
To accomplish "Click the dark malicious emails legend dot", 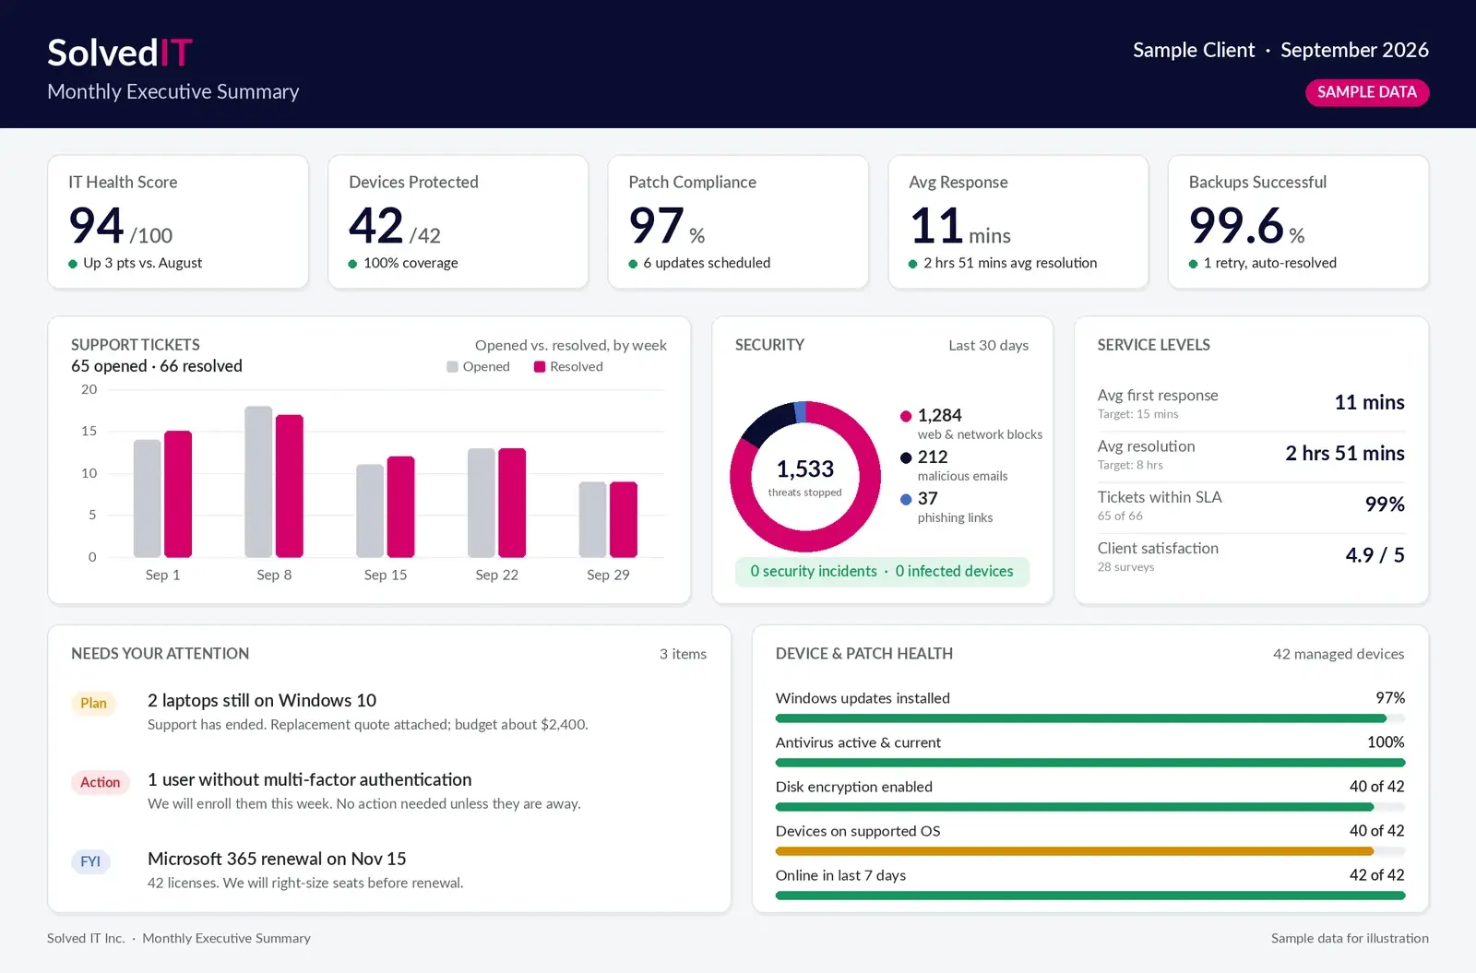I will (906, 457).
